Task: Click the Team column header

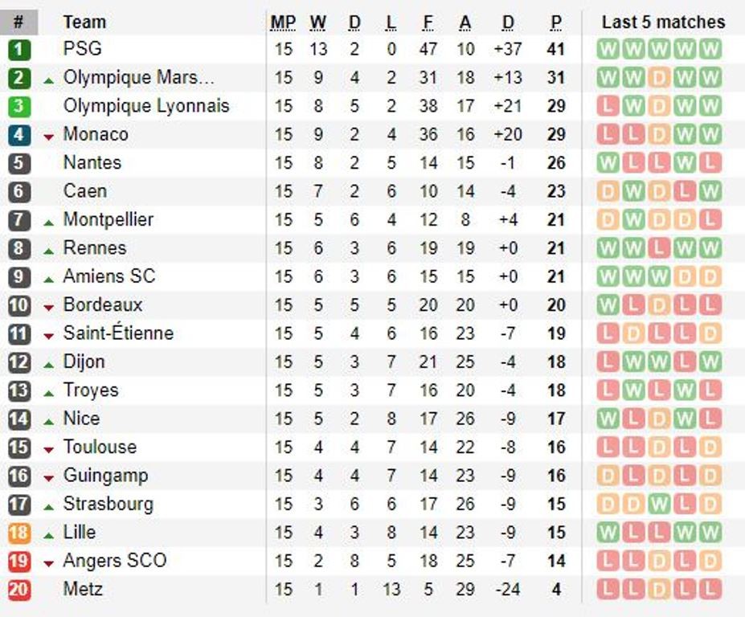Action: click(x=84, y=22)
